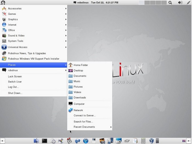This screenshot has height=144, width=192.
Task: Open the blue music note player
Action: pos(86,141)
